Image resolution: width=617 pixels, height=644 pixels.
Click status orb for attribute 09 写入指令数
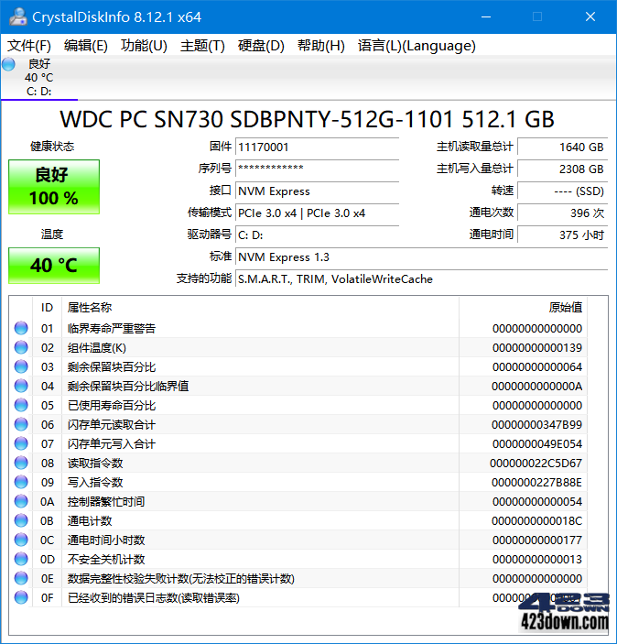[x=21, y=482]
